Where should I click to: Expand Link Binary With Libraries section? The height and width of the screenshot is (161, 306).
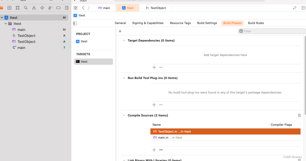pos(124,160)
